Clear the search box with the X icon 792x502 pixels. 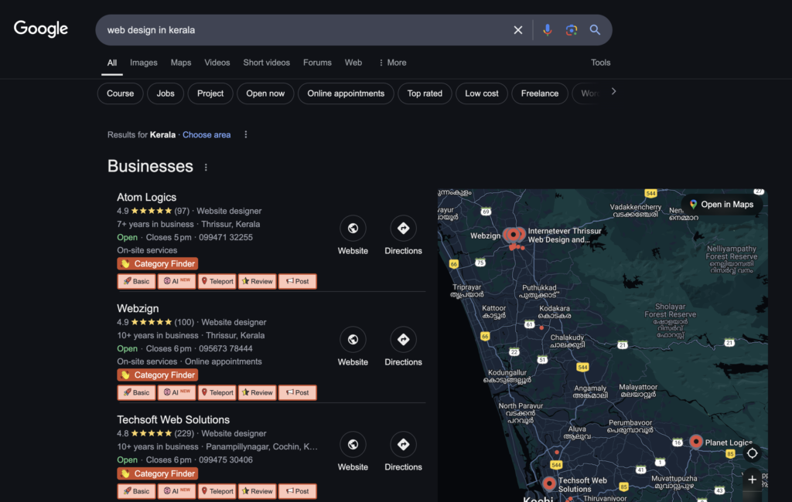pos(517,30)
